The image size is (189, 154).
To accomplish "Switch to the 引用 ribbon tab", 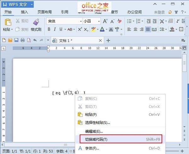I will pyautogui.click(x=65, y=12).
